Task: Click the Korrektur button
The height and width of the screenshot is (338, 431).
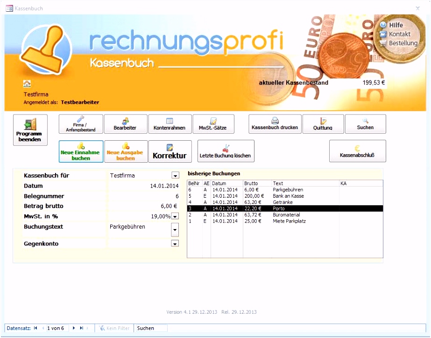Action: [x=170, y=151]
